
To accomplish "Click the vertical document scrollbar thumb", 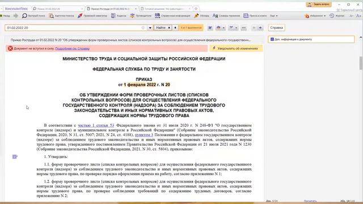I will click(x=361, y=63).
